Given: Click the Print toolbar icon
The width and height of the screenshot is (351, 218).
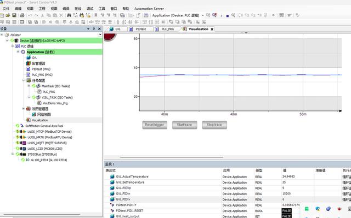Looking at the screenshot, I should 22,15.
